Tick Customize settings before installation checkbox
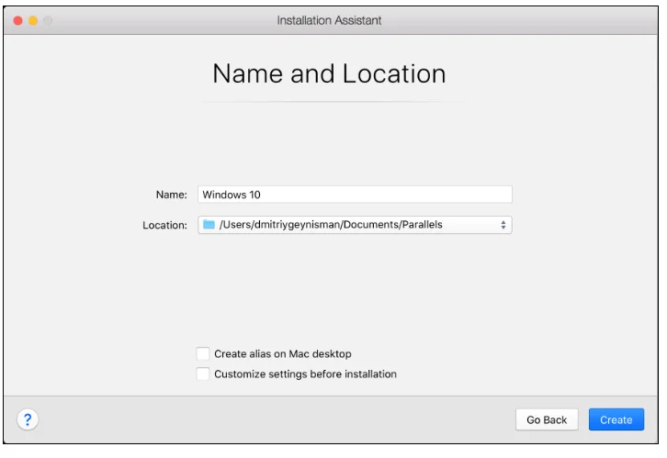 tap(203, 374)
